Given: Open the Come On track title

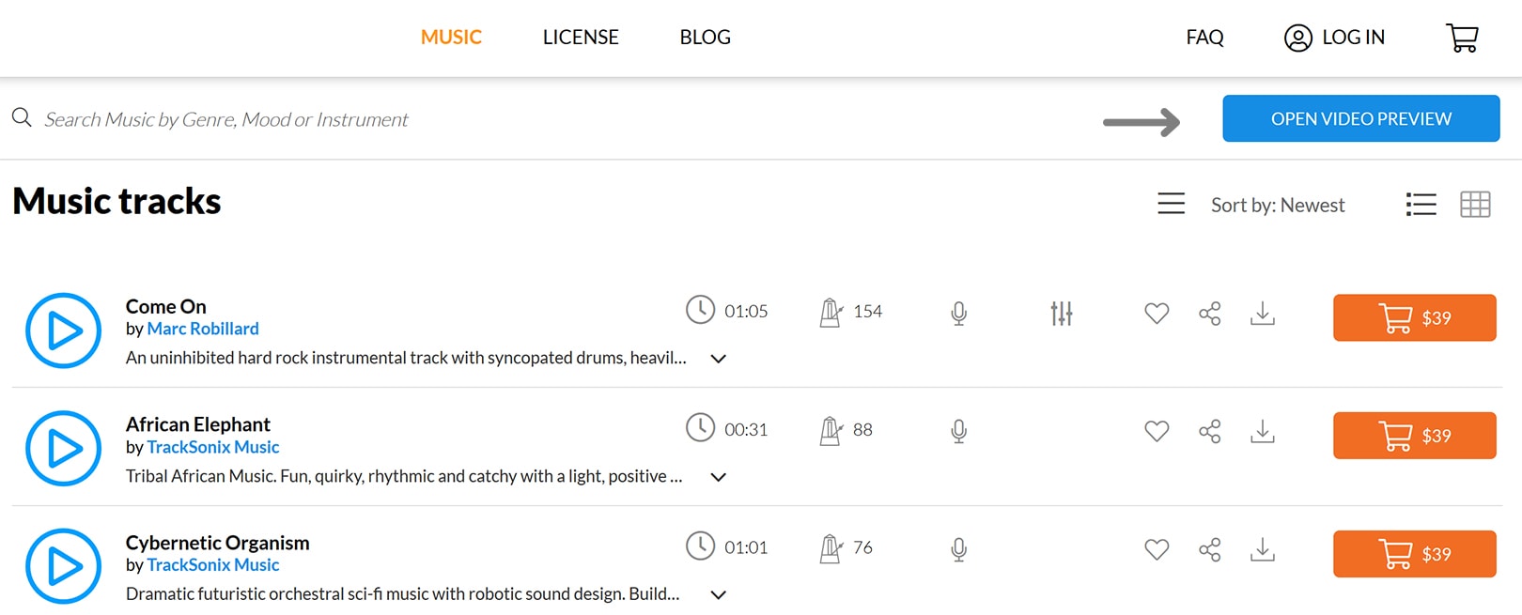Looking at the screenshot, I should point(166,306).
